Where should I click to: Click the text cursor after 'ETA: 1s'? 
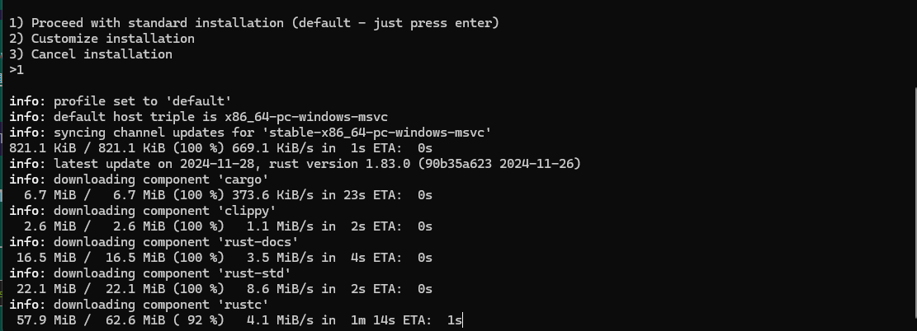tap(462, 320)
